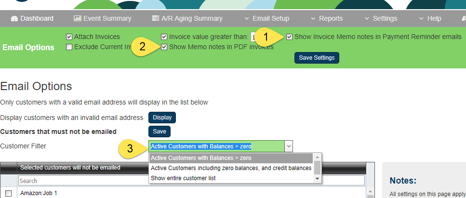The width and height of the screenshot is (466, 198).
Task: Select Show entire customer list option
Action: 183,178
